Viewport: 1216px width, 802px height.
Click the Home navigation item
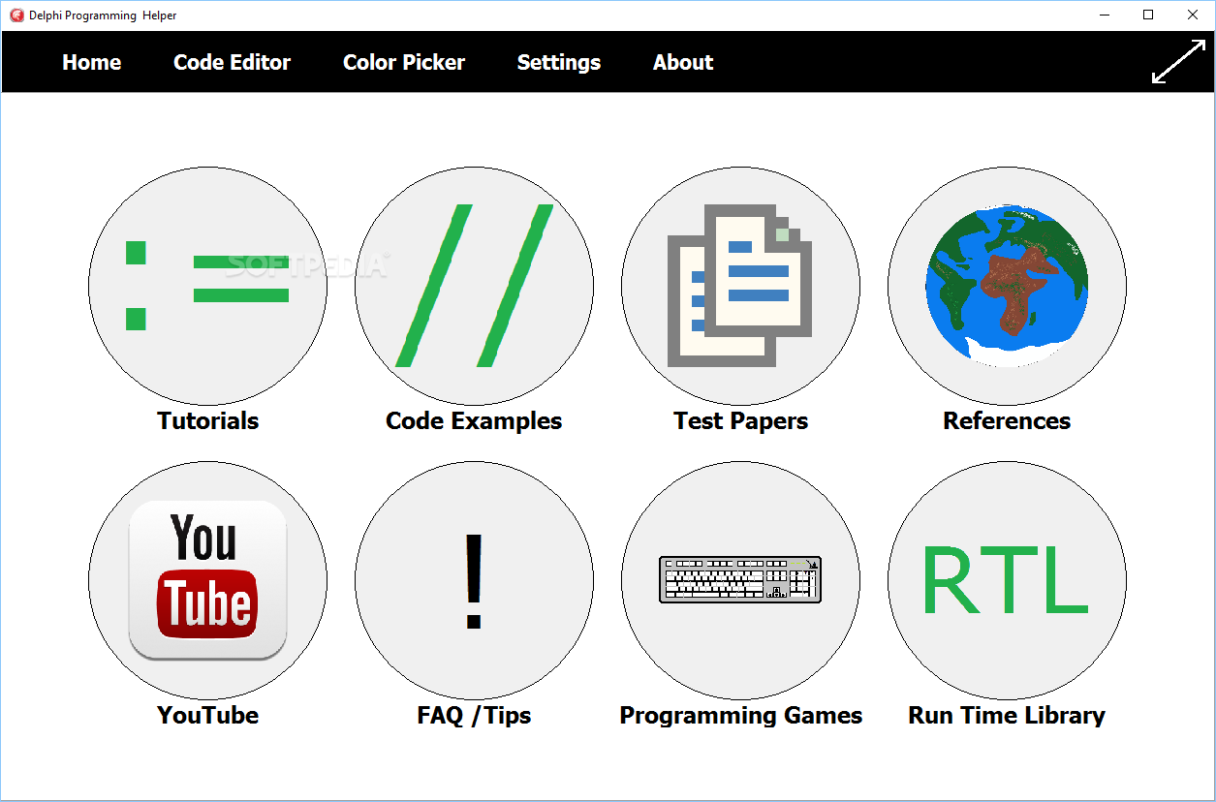click(x=92, y=62)
